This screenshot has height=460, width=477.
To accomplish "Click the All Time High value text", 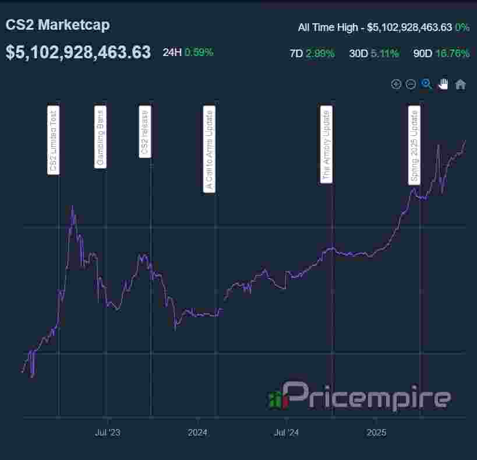I will coord(409,27).
